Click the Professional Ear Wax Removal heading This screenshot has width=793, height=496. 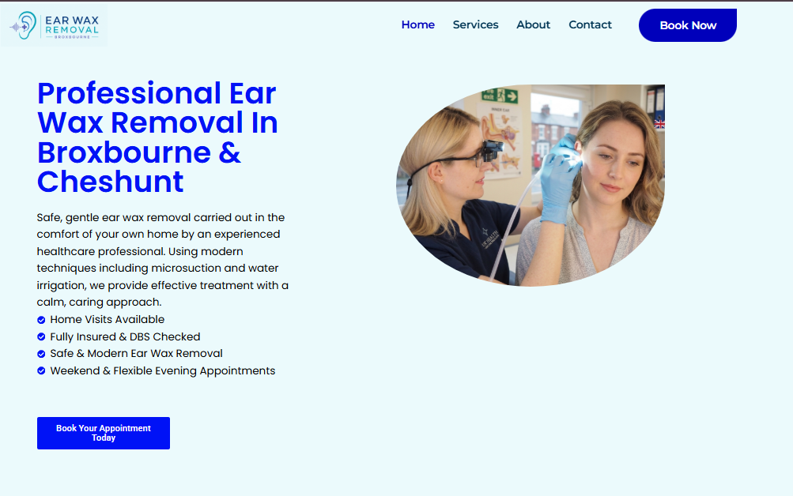point(157,137)
